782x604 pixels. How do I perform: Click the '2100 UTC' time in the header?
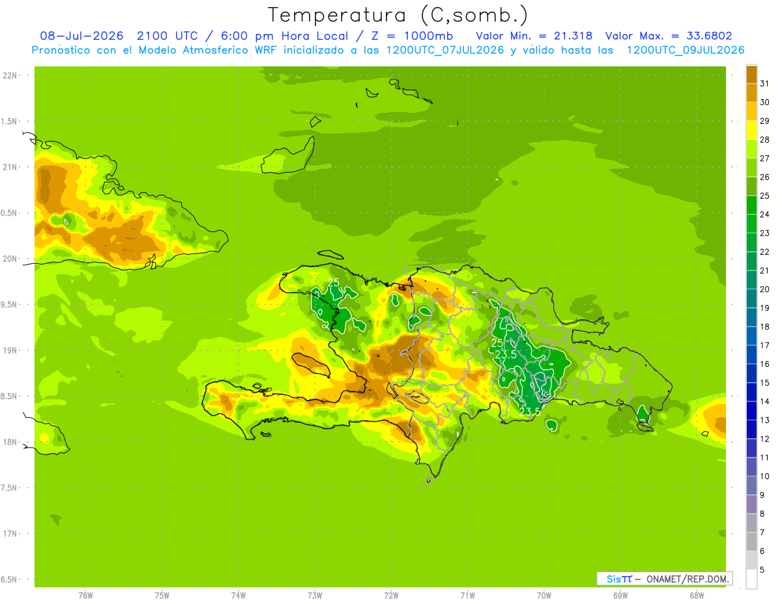tap(167, 36)
